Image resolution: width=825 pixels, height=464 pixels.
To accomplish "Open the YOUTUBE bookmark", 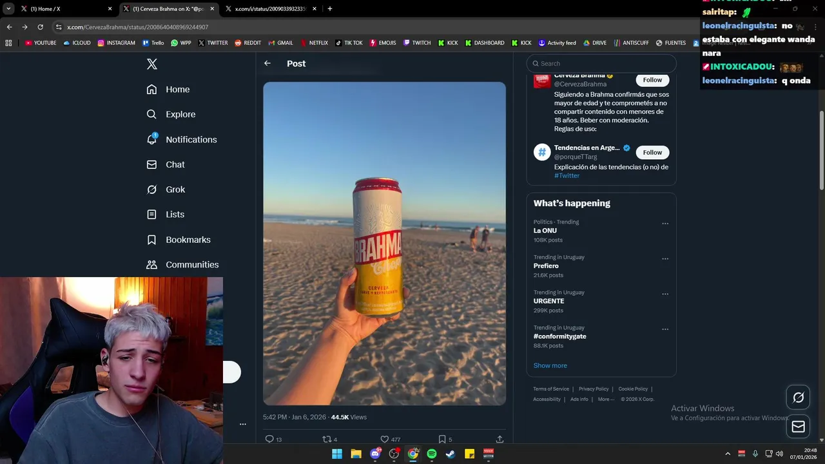I will 41,43.
